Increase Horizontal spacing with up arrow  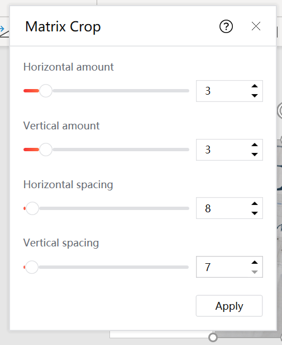pyautogui.click(x=255, y=203)
